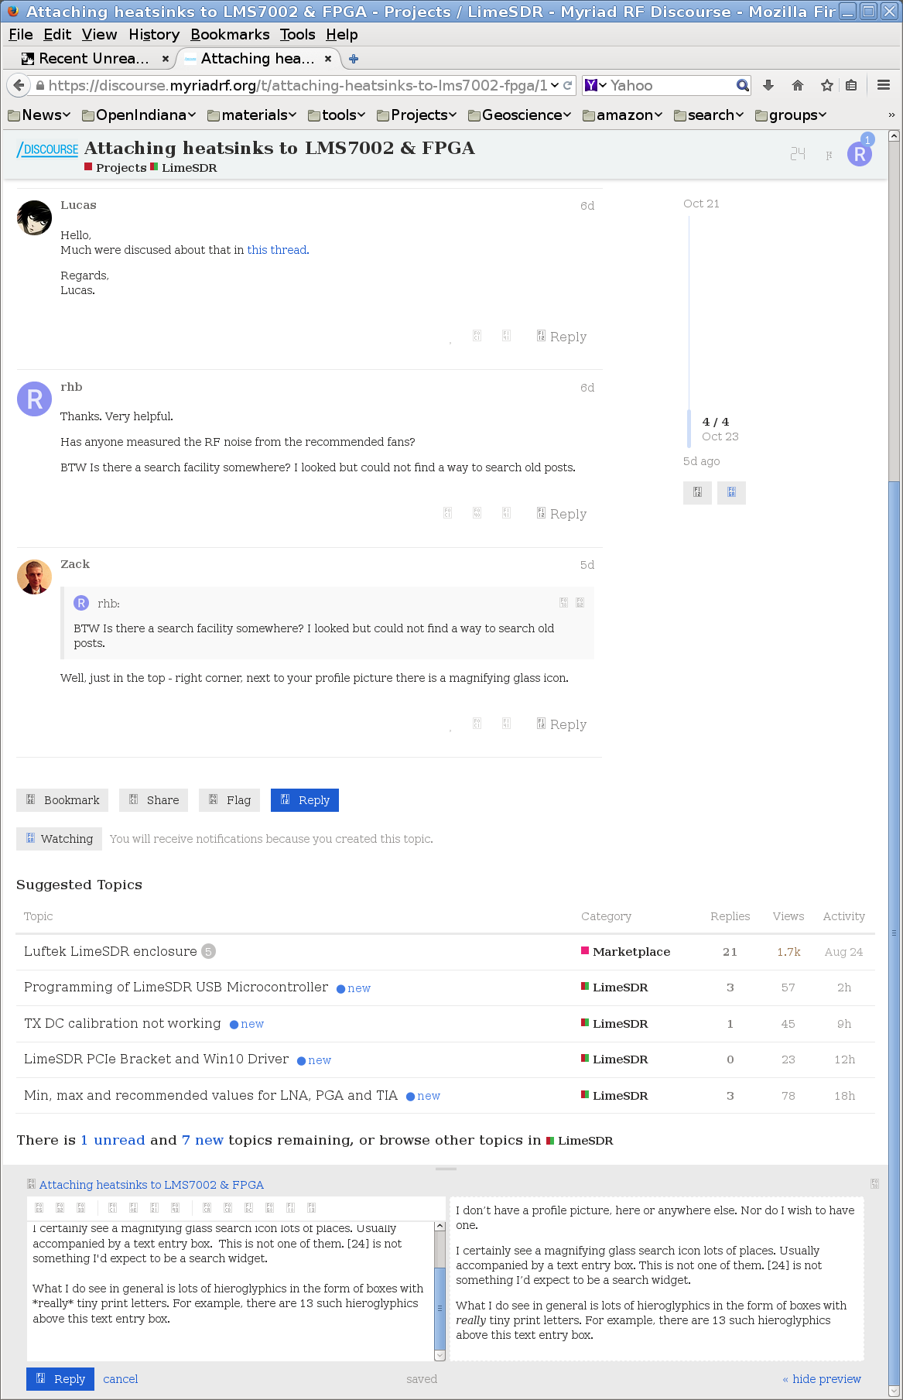Show bookmarks list icon in toolbar

[851, 85]
